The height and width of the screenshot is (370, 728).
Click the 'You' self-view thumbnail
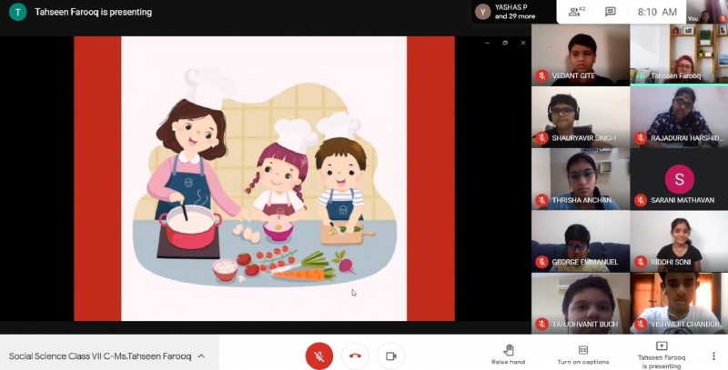(x=709, y=11)
